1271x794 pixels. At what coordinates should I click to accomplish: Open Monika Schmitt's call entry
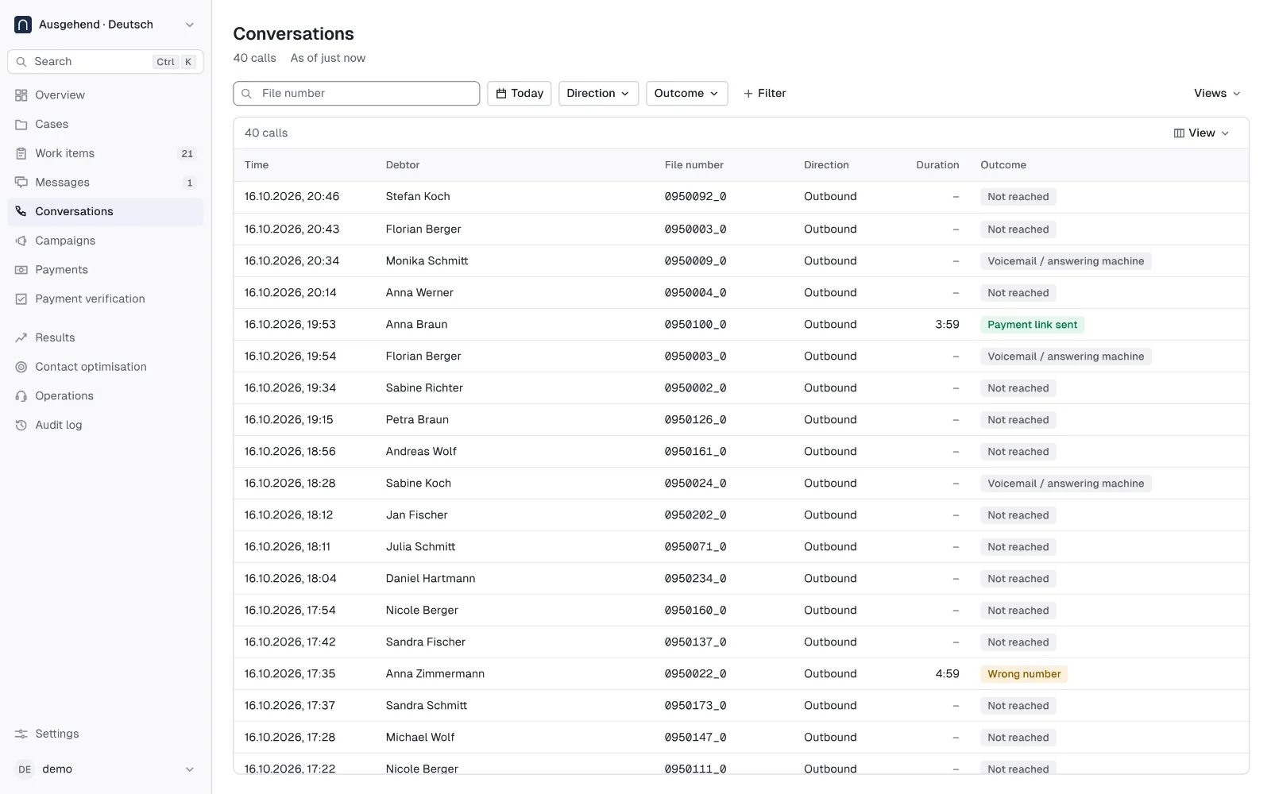pos(740,261)
